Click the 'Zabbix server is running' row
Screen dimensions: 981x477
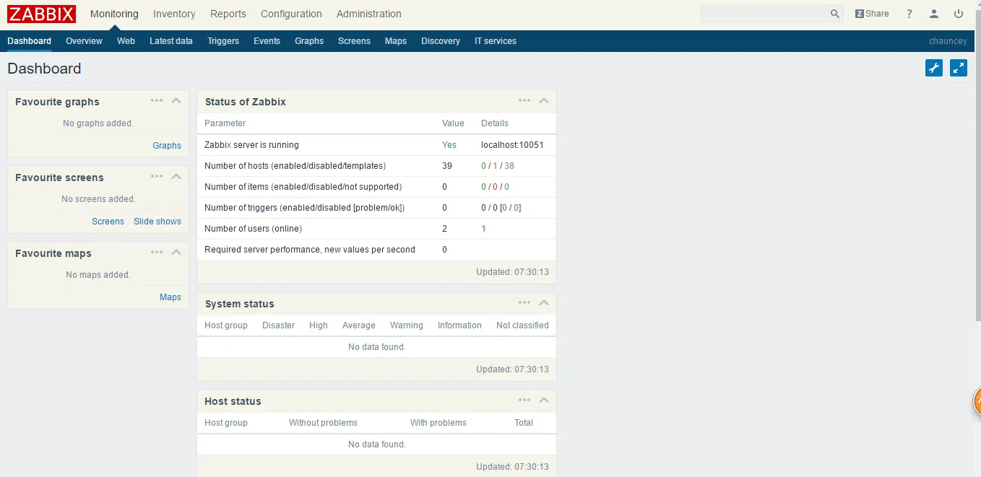pos(376,144)
